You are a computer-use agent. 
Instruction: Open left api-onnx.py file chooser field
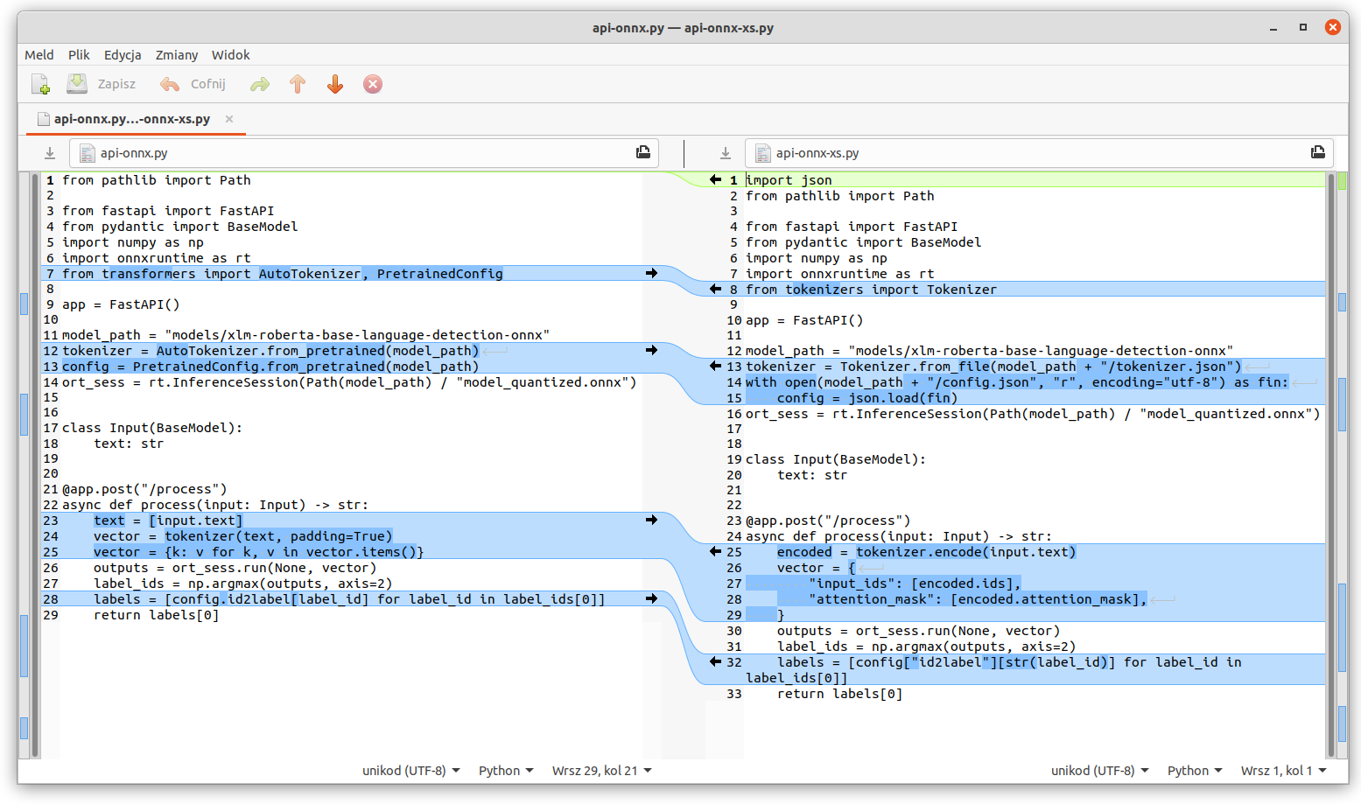(x=364, y=153)
